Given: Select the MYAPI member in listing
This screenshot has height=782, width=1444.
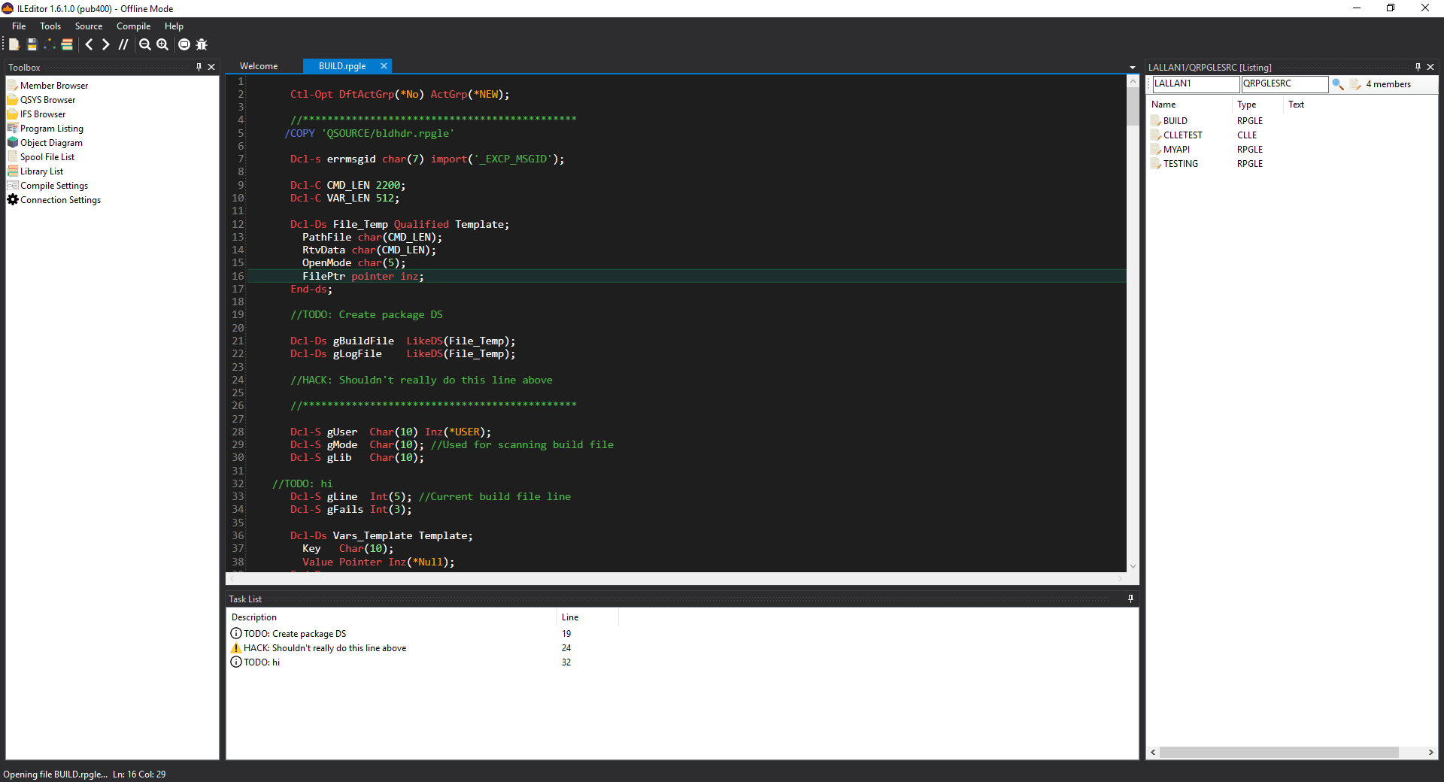Looking at the screenshot, I should 1176,150.
